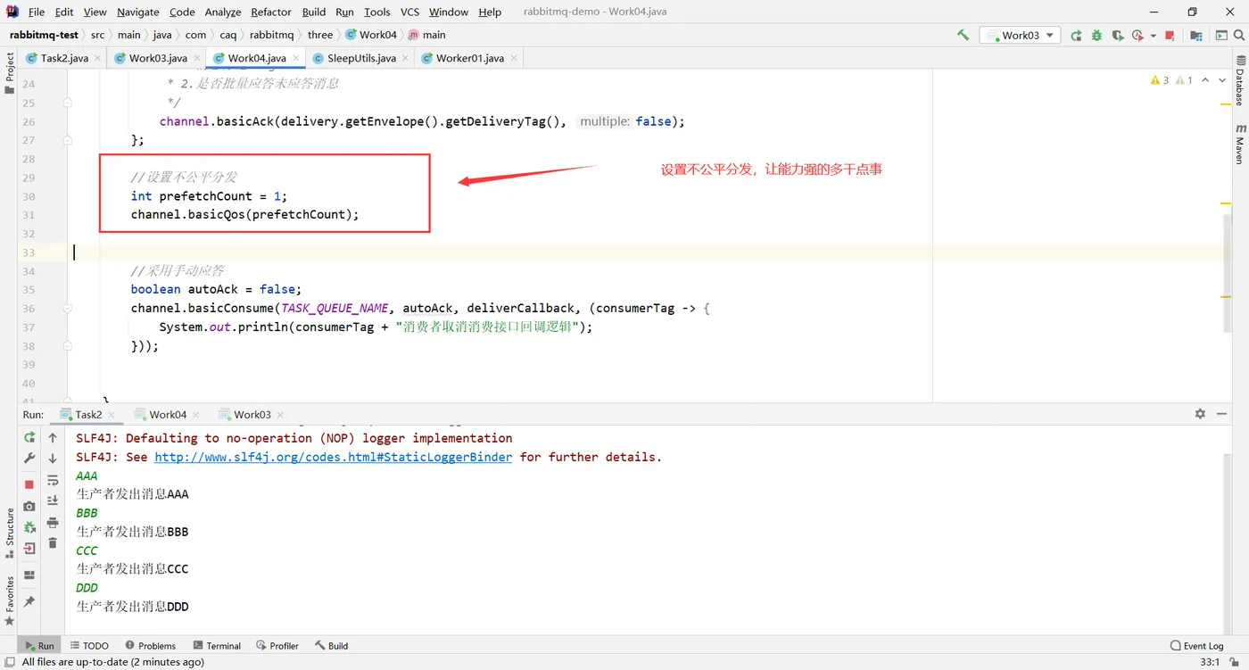
Task: Fold code block at line 36
Action: tap(68, 309)
